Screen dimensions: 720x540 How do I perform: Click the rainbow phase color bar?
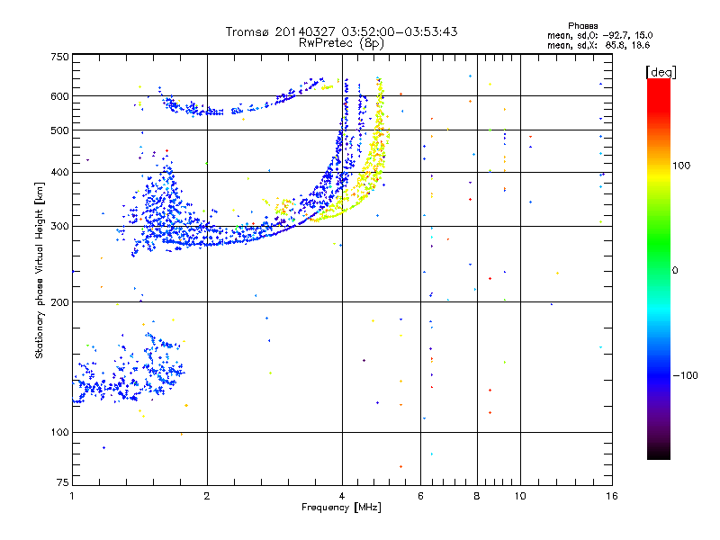click(x=659, y=268)
